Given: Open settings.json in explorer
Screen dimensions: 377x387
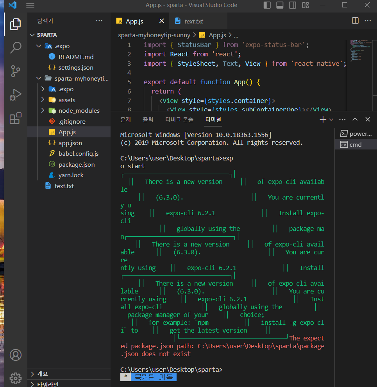Looking at the screenshot, I should tap(69, 68).
